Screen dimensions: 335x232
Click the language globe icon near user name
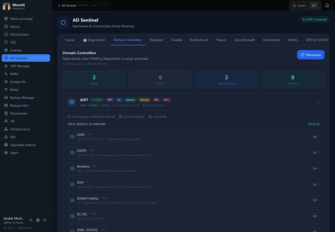coord(38,220)
